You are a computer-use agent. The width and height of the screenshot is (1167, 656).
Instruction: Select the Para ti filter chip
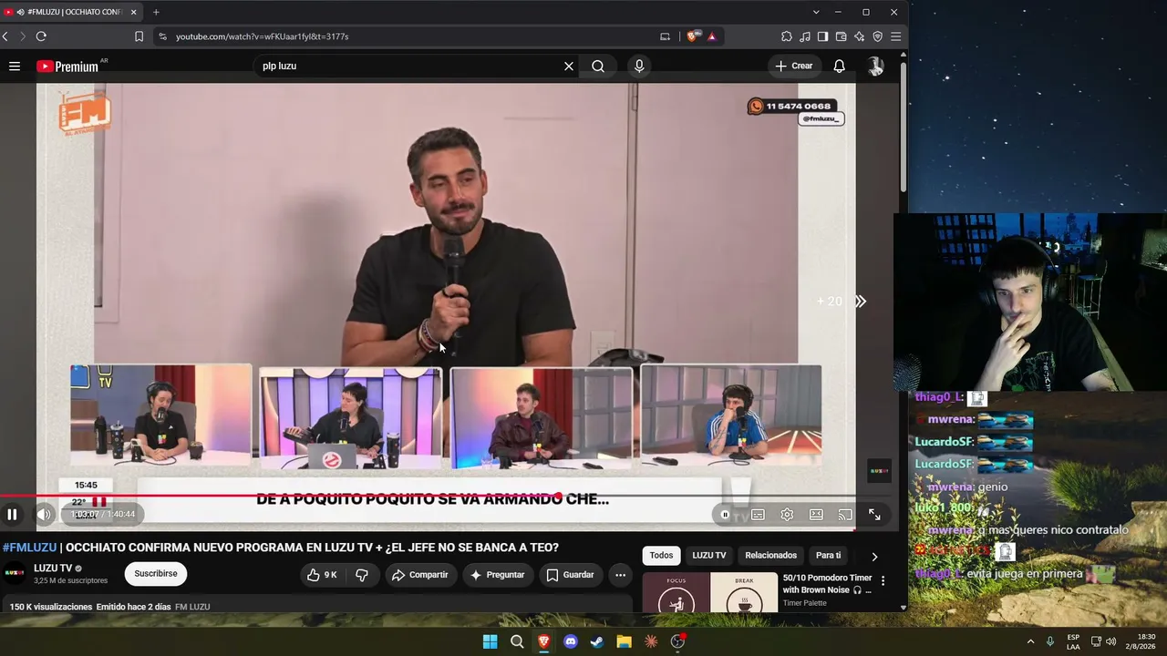click(x=828, y=556)
